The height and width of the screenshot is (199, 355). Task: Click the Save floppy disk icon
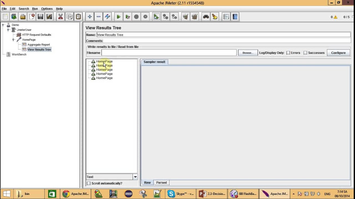[40, 17]
